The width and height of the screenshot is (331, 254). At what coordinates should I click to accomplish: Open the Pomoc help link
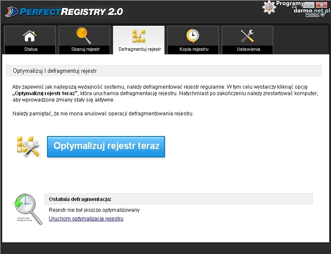tap(312, 15)
